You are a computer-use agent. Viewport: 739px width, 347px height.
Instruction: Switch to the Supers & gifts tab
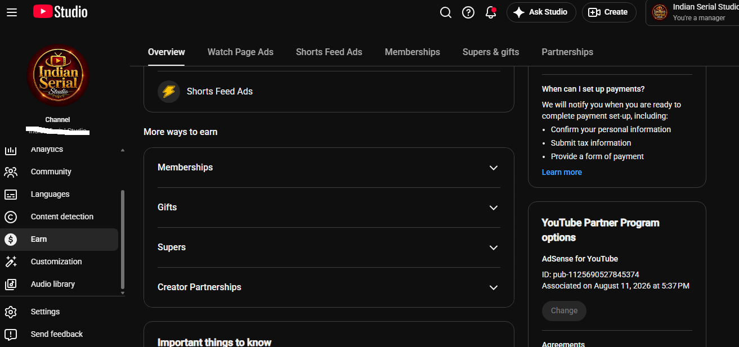pyautogui.click(x=491, y=52)
